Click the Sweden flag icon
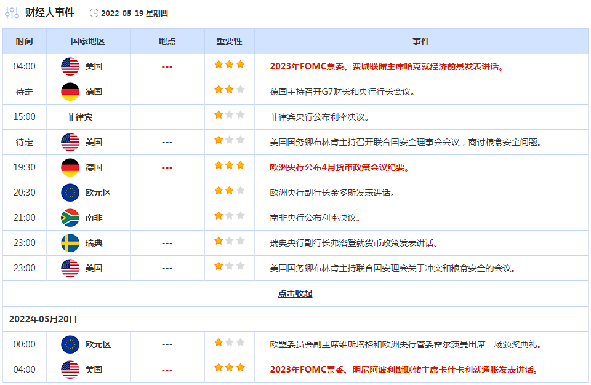Viewport: 591px width, 385px height. (70, 243)
